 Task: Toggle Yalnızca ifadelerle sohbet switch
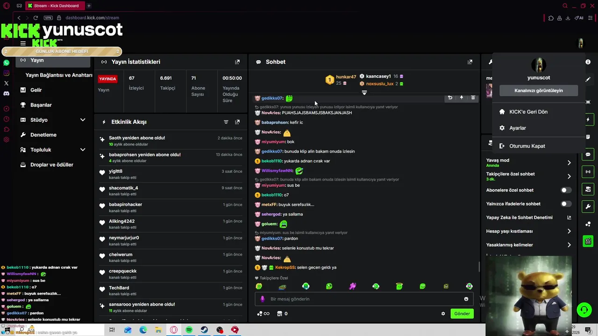tap(566, 204)
